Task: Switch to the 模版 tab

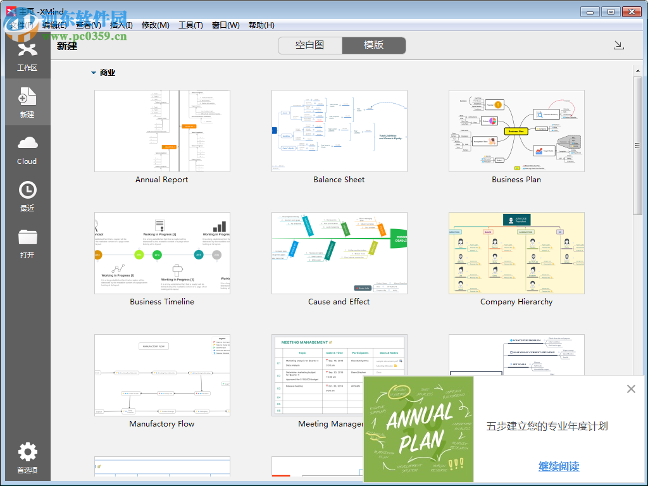Action: pos(373,45)
